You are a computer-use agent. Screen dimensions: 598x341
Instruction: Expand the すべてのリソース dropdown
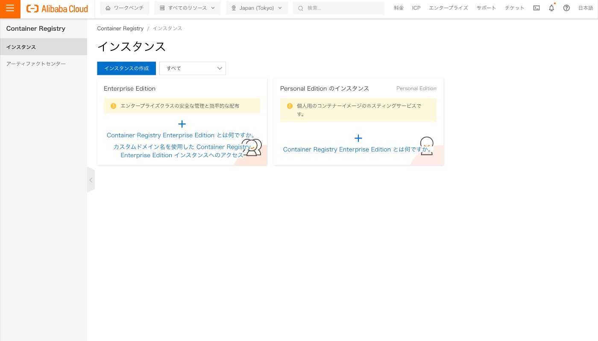pyautogui.click(x=187, y=8)
